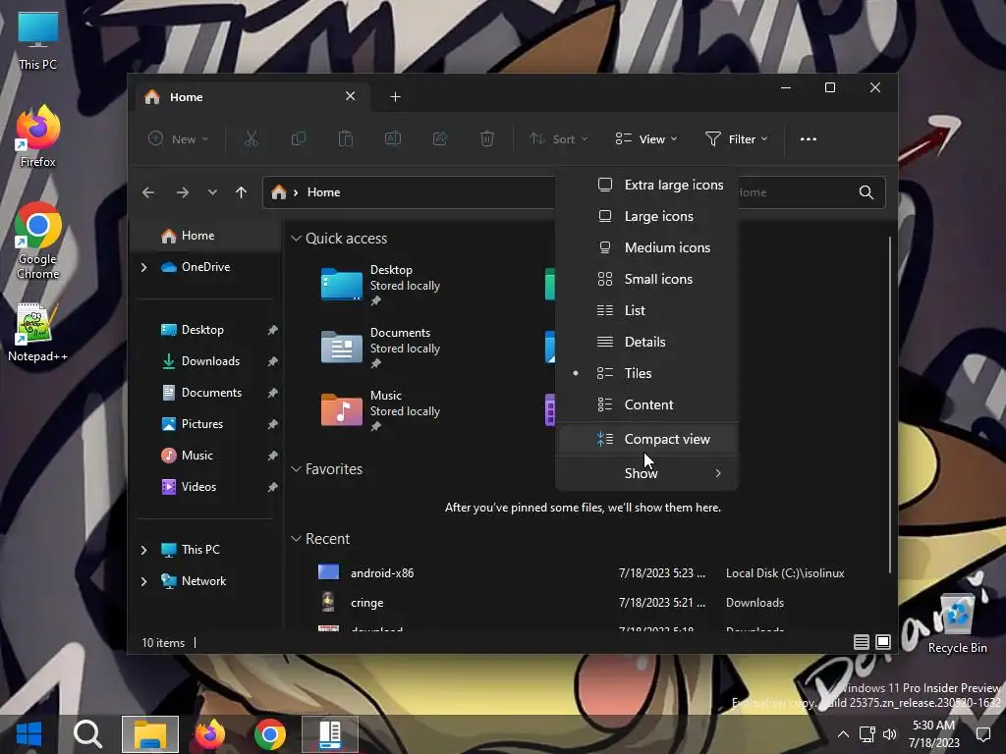Screen dimensions: 1006x754
Task: Open the Documents folder tile in Quick access
Action: pyautogui.click(x=381, y=349)
